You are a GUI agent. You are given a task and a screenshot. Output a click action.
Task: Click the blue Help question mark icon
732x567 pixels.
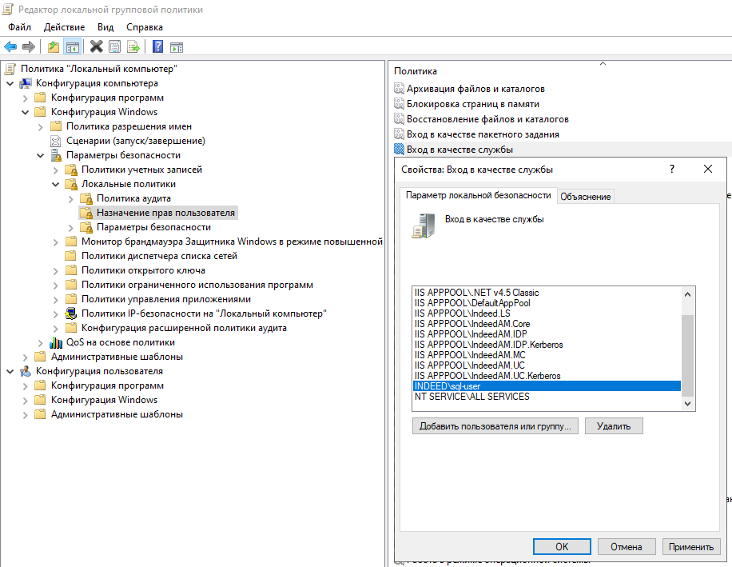click(x=158, y=46)
